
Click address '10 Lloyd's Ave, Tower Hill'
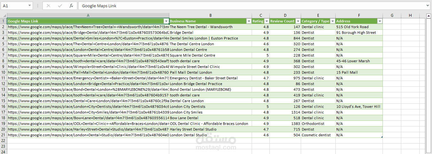tap(359, 107)
